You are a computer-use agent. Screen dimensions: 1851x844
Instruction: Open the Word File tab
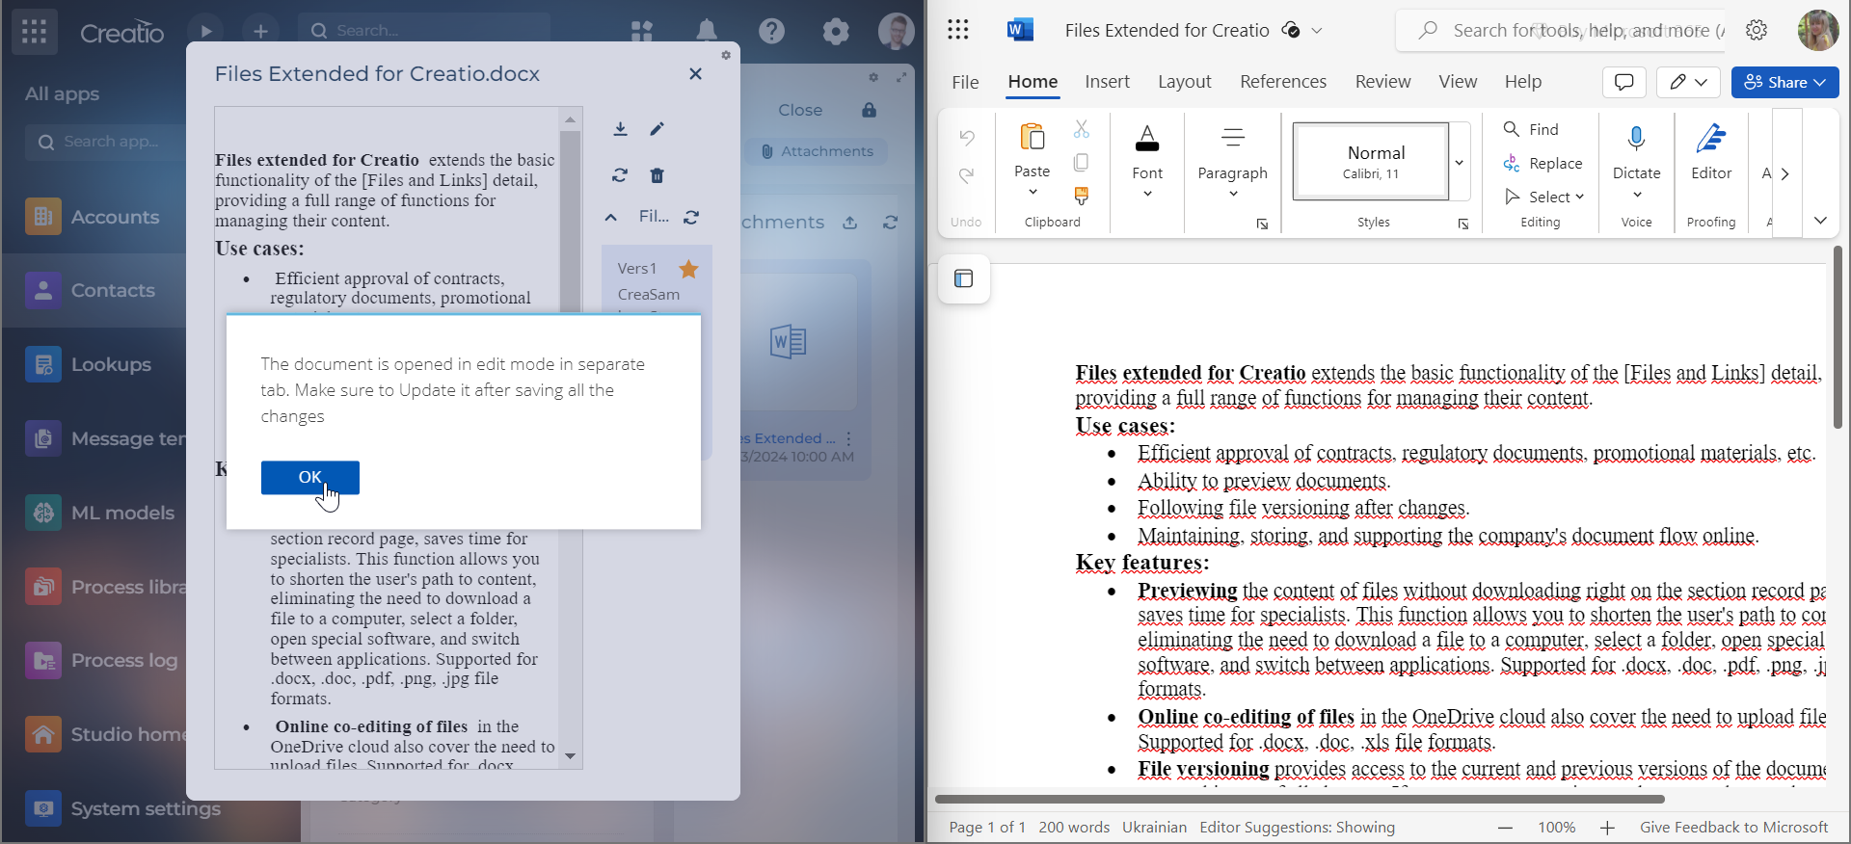(x=965, y=82)
